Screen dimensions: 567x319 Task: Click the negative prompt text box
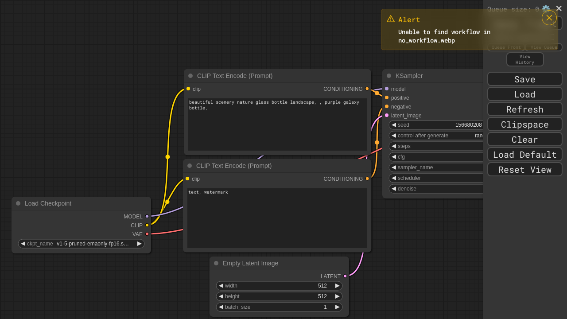click(277, 218)
